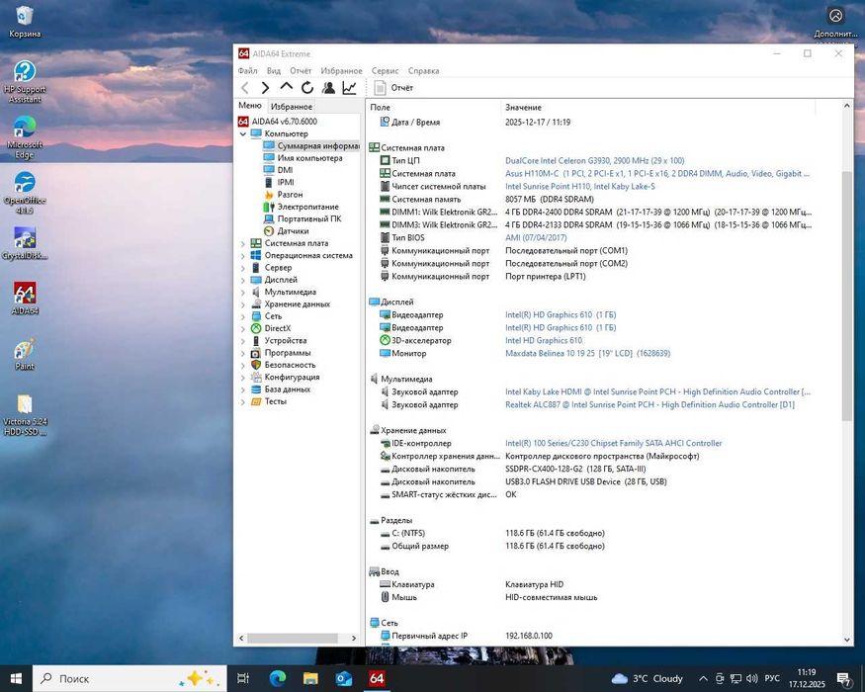This screenshot has height=692, width=865.
Task: Expand the Хранение данных tree node
Action: tap(243, 304)
